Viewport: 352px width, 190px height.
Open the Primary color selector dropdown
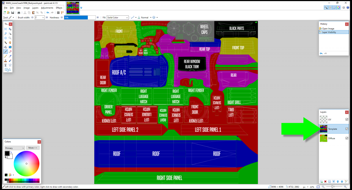tap(15, 148)
